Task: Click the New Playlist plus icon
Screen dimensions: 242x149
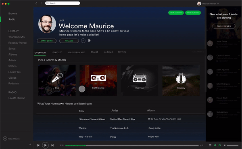Action: [5, 139]
